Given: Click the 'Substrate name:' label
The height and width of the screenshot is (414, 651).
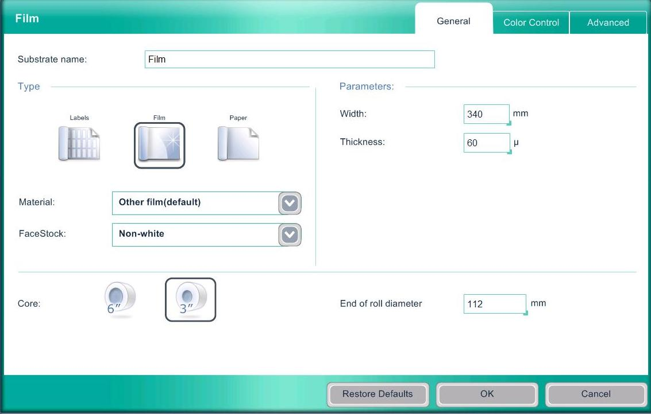Looking at the screenshot, I should tap(52, 59).
